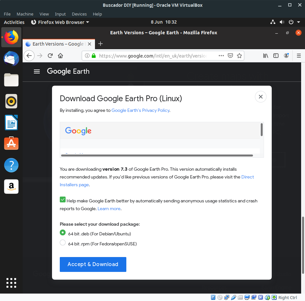Open the Firefox hamburger menu
Screen dimensions: 305x301
pos(299,56)
